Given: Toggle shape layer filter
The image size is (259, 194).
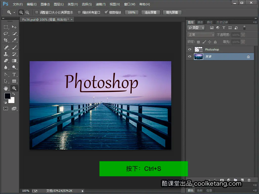Looking at the screenshot, I should point(230,28).
